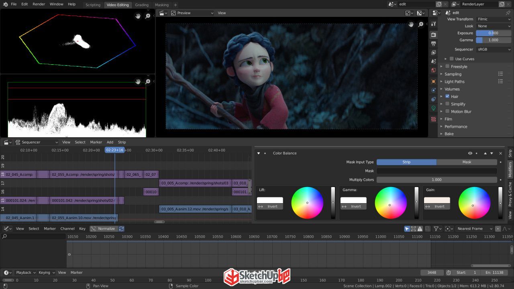
Task: Click Invert button under Lift
Action: click(270, 206)
